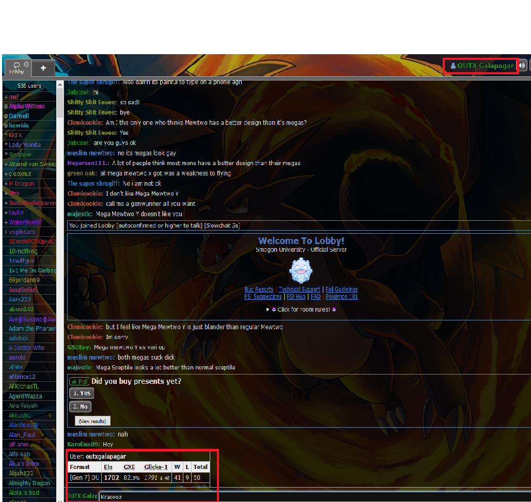Close the Lobby tab with its X icon
531x502 pixels.
tap(26, 64)
